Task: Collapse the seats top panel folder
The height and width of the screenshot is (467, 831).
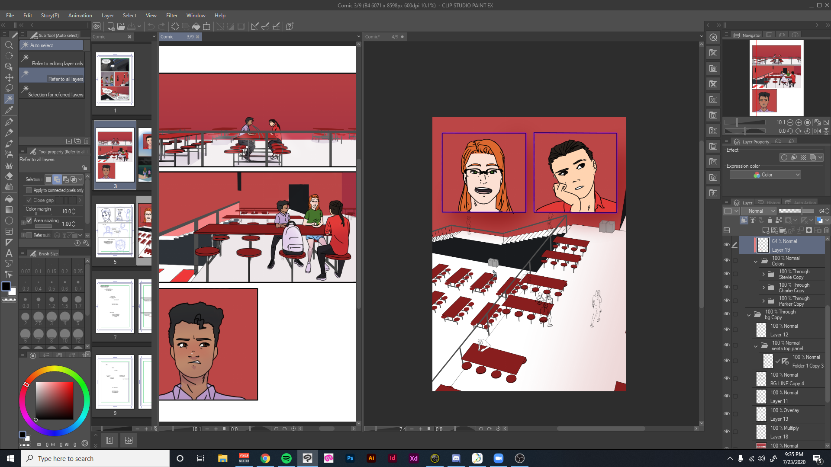Action: click(x=756, y=346)
